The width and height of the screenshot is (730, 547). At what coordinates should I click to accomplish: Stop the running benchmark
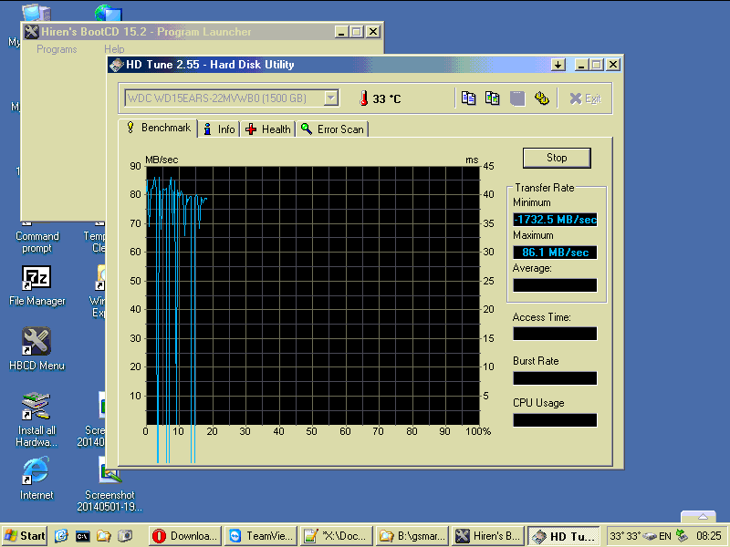pyautogui.click(x=557, y=158)
